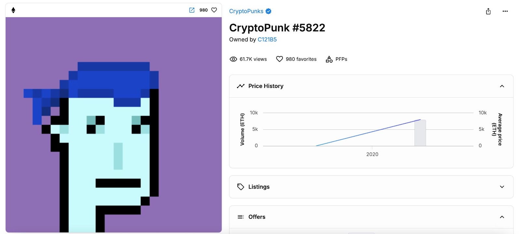Click the Offers header label
Image resolution: width=521 pixels, height=234 pixels.
257,217
